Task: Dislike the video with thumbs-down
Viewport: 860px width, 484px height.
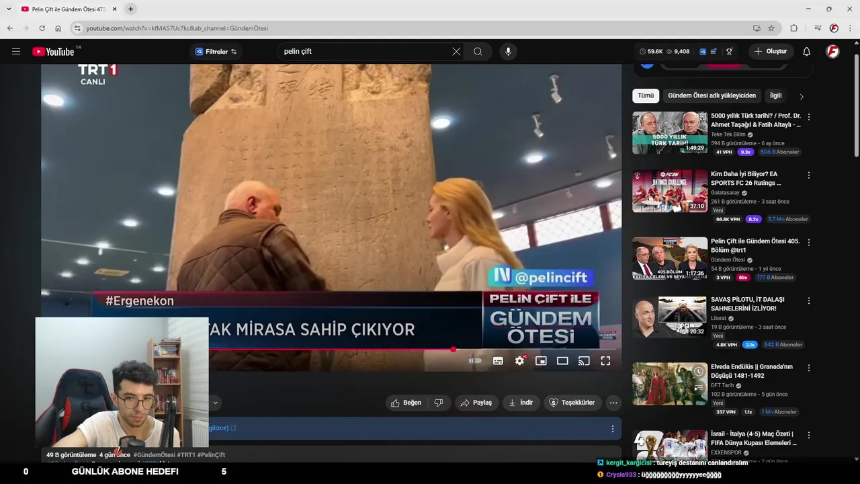Action: (439, 403)
